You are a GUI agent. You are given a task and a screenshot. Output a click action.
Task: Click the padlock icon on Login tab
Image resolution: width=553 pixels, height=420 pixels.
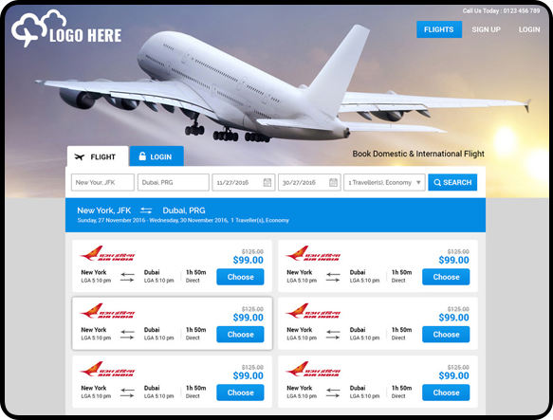point(142,155)
